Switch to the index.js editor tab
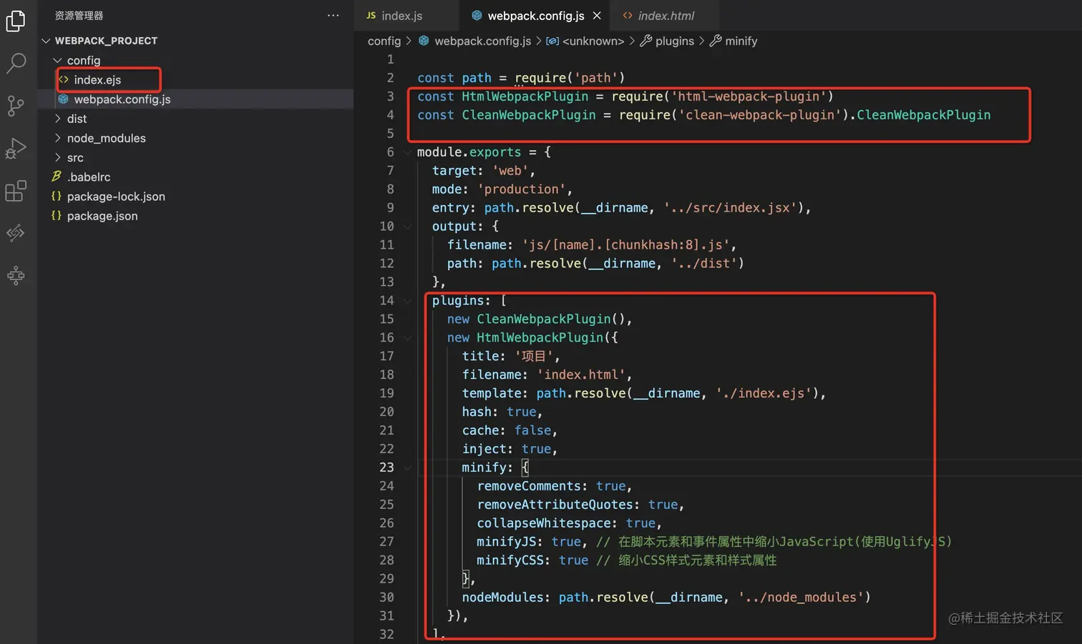 pyautogui.click(x=405, y=16)
